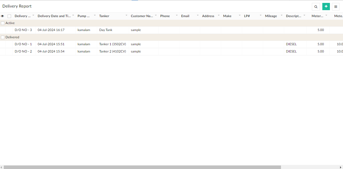Image resolution: width=343 pixels, height=169 pixels.
Task: Open the Customer Name column dropdown
Action: tap(156, 15)
